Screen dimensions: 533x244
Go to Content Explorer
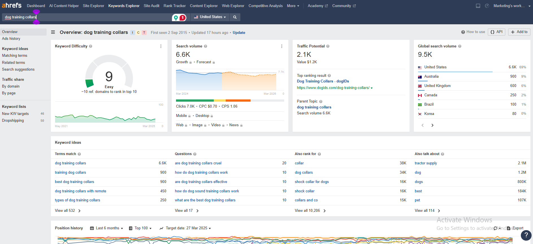(204, 6)
